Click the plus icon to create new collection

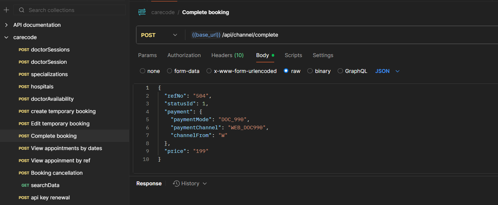pyautogui.click(x=6, y=10)
